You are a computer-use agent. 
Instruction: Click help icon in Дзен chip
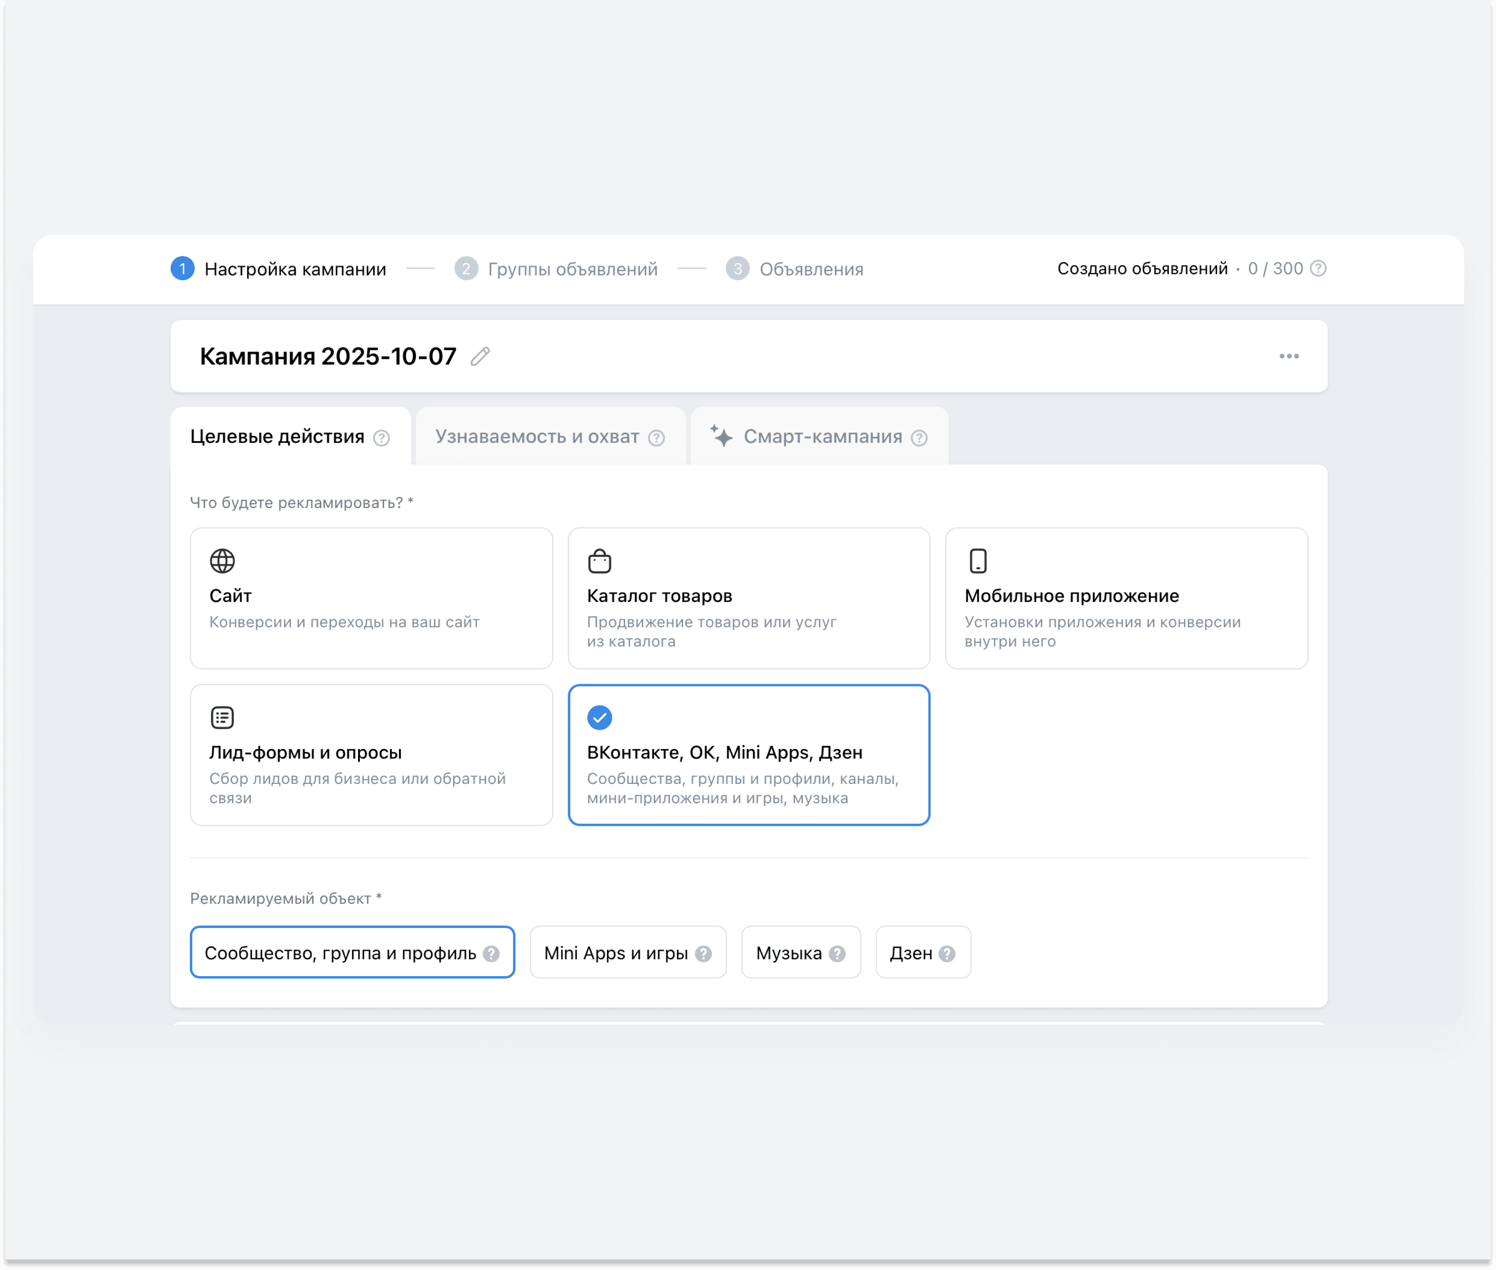947,953
